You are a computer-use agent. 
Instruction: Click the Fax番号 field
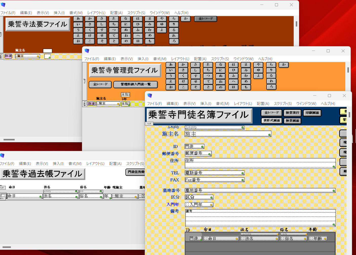(214, 180)
